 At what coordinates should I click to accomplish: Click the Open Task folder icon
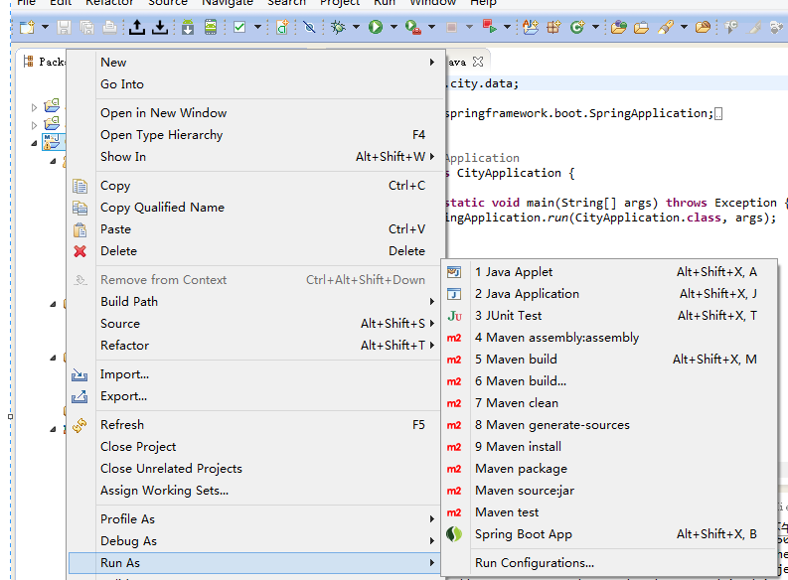tap(641, 27)
